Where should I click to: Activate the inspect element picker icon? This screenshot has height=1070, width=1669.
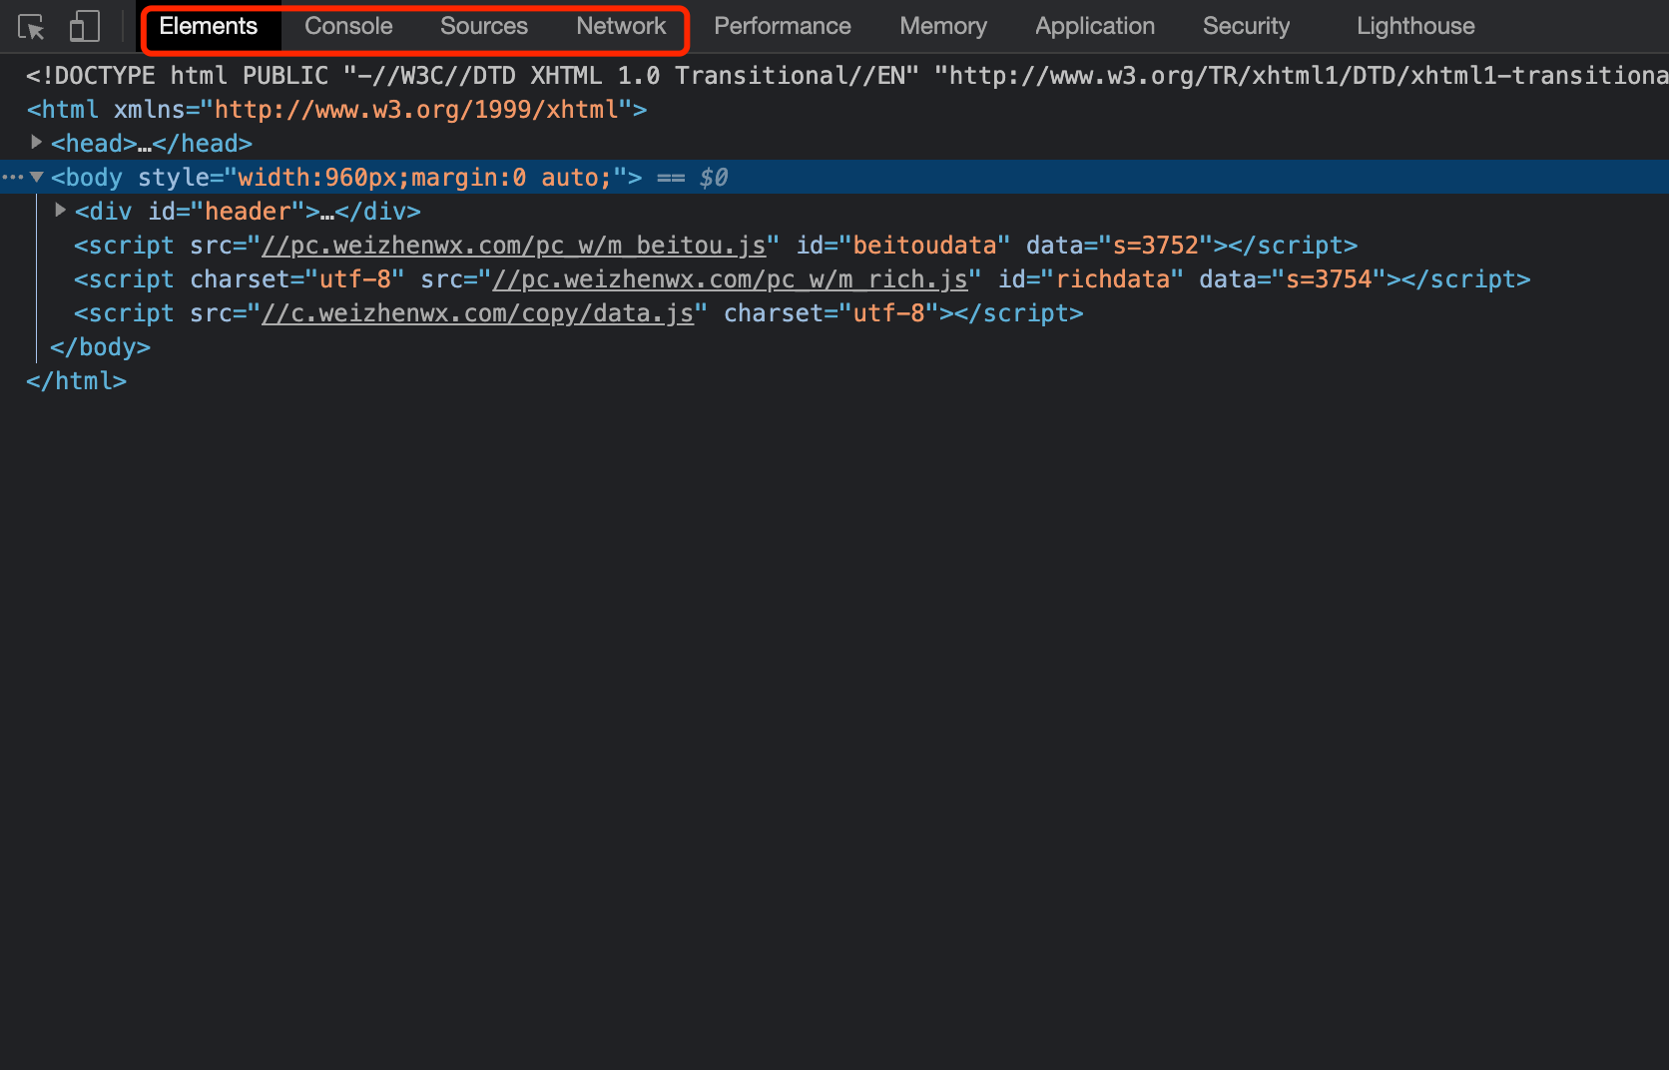(32, 27)
